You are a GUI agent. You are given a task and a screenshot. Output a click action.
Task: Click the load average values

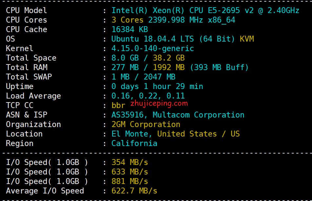pos(148,96)
